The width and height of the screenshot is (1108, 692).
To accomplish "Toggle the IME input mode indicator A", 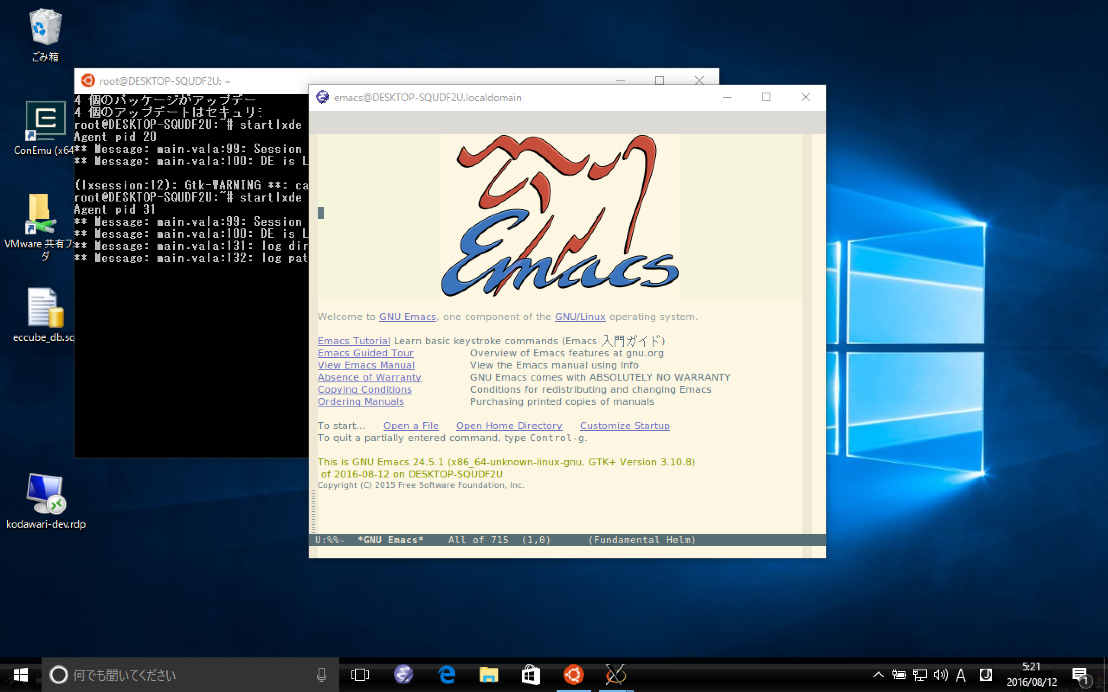I will click(961, 675).
